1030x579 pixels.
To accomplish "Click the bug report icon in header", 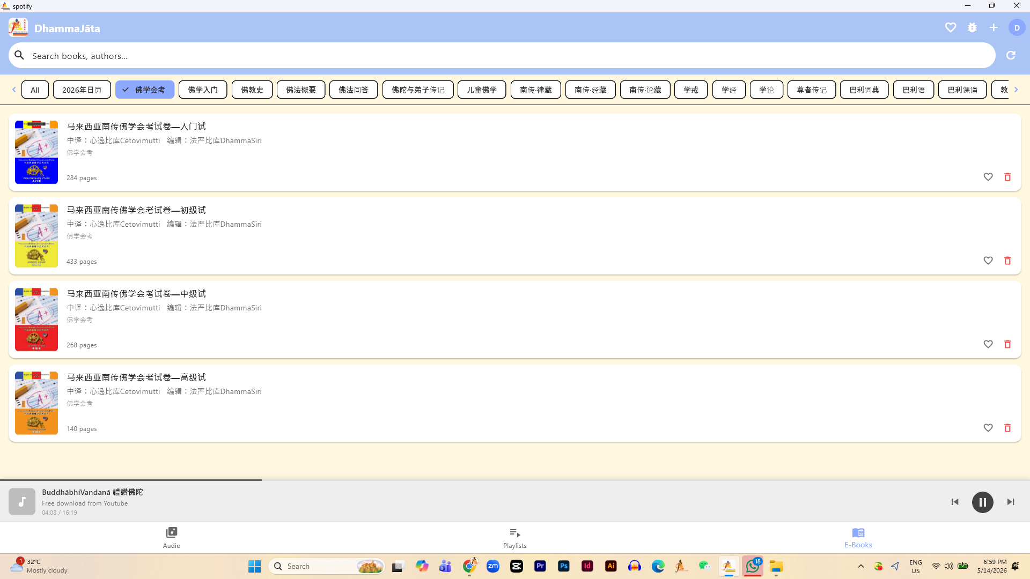I will pos(972,27).
